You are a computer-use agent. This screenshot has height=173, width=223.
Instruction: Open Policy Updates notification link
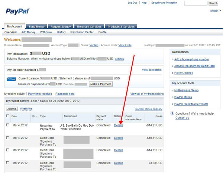pos(184,73)
